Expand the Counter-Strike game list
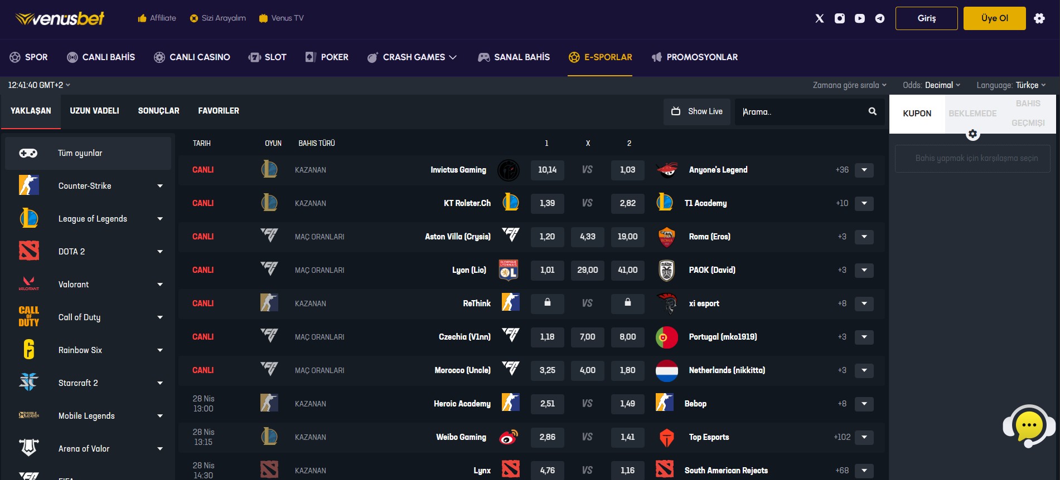The height and width of the screenshot is (480, 1060). pos(160,186)
